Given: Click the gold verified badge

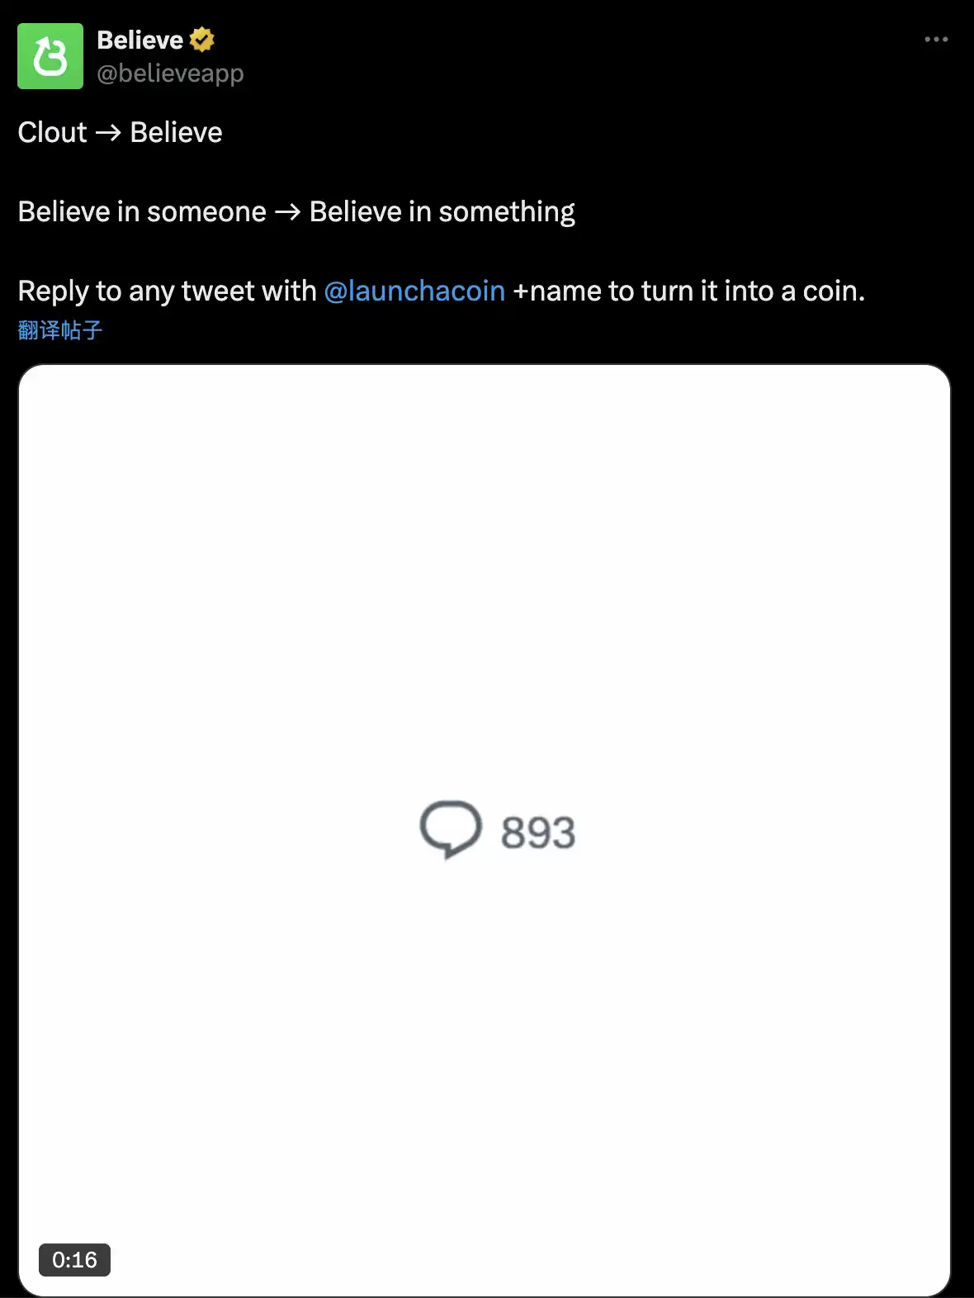Looking at the screenshot, I should (x=202, y=40).
